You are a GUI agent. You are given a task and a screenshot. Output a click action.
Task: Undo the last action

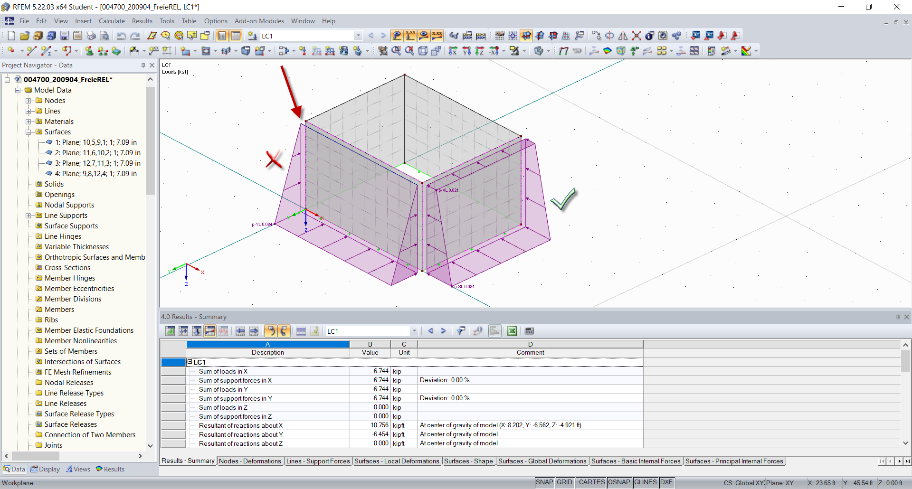(122, 36)
